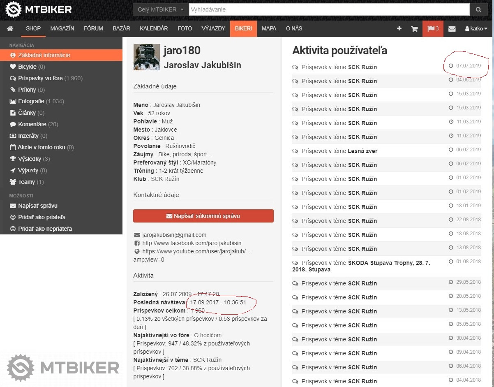Click the plus icon in navbar

coord(399,29)
